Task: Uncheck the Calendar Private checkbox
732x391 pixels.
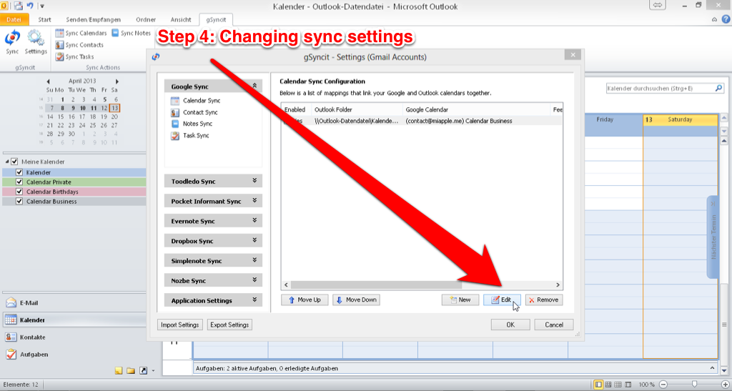Action: (x=19, y=182)
